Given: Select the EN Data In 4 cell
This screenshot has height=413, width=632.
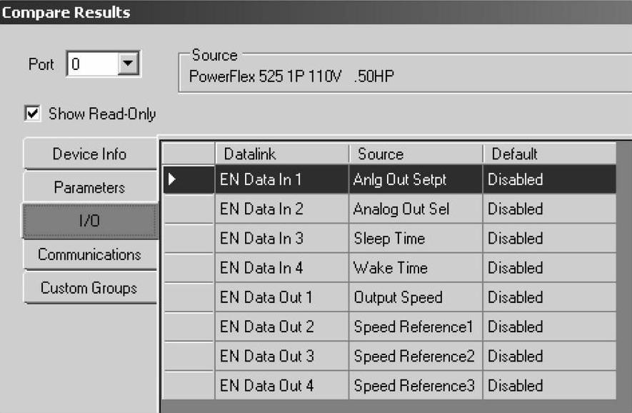Looking at the screenshot, I should (282, 267).
